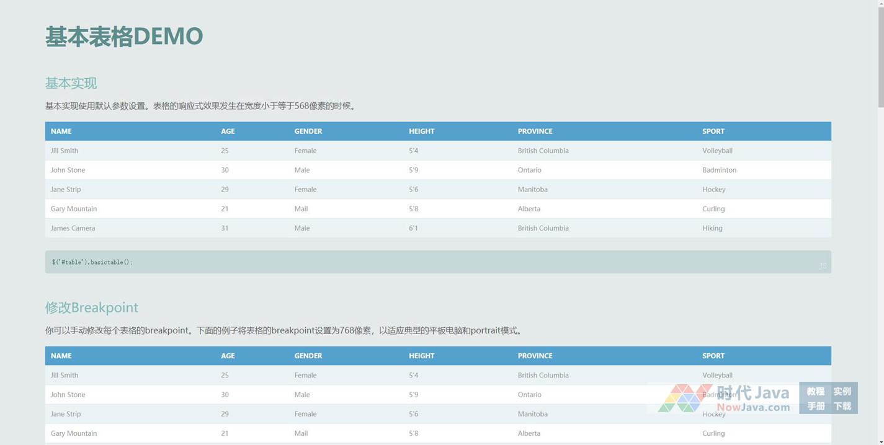The width and height of the screenshot is (884, 445).
Task: Click the scrollbar down arrow
Action: point(880,440)
